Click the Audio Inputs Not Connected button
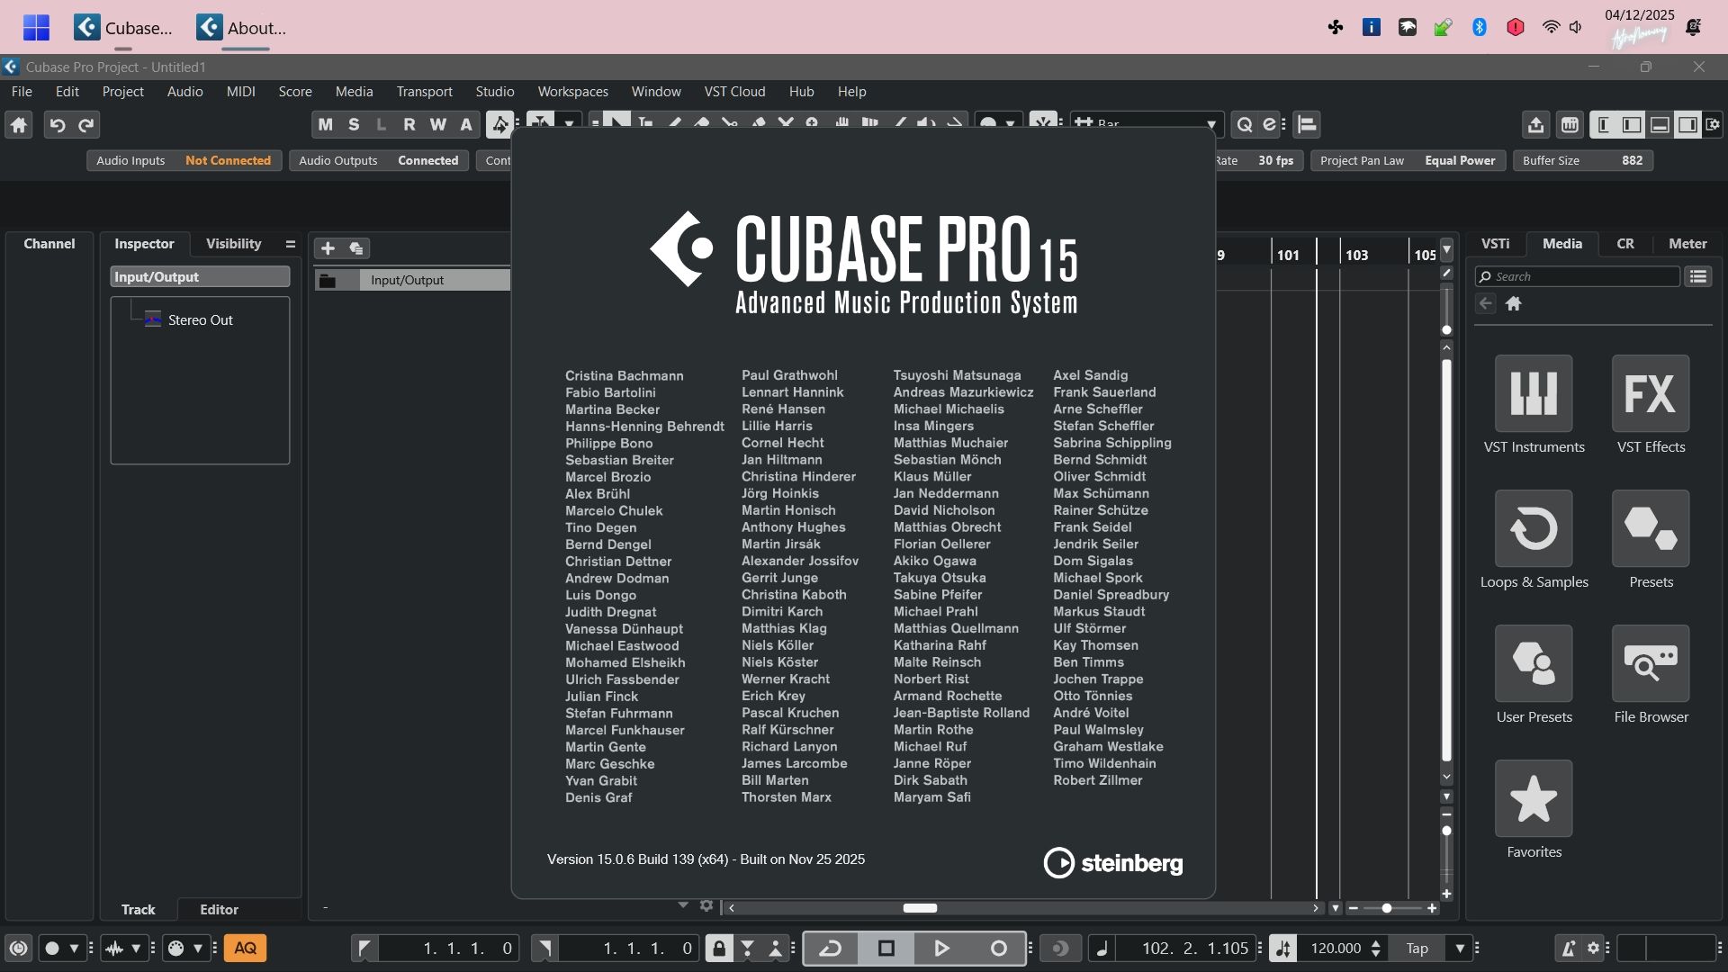 pos(184,160)
